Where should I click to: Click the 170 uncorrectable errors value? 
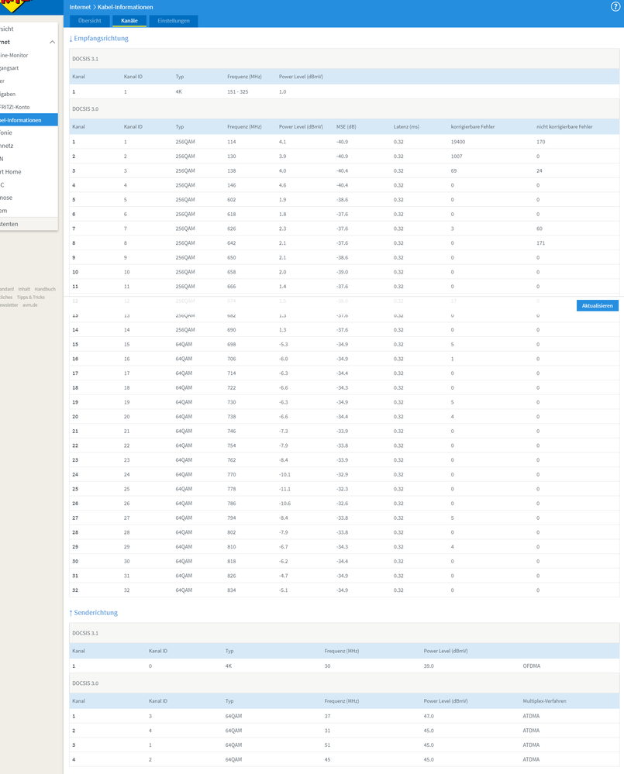(x=541, y=142)
